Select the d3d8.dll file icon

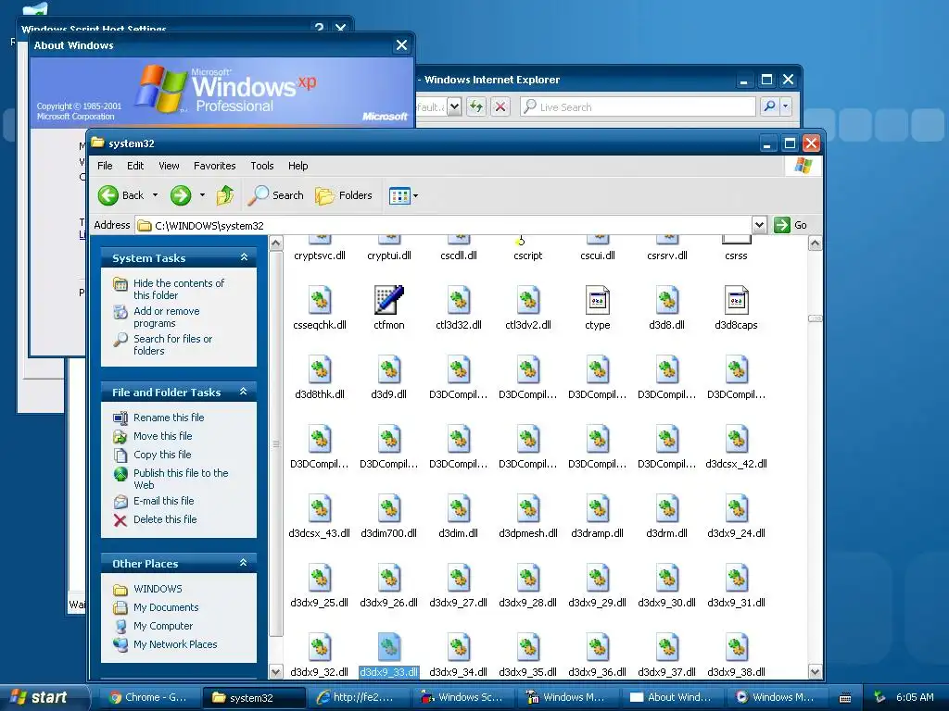(667, 300)
